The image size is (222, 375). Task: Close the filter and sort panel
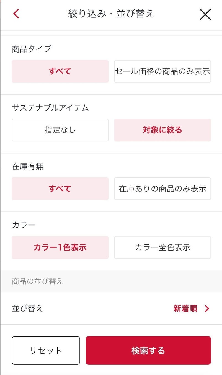click(x=205, y=14)
